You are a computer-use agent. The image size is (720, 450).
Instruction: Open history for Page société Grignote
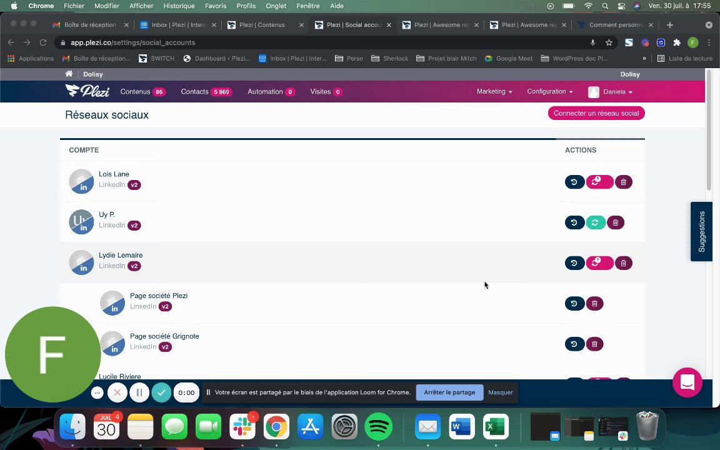[574, 344]
